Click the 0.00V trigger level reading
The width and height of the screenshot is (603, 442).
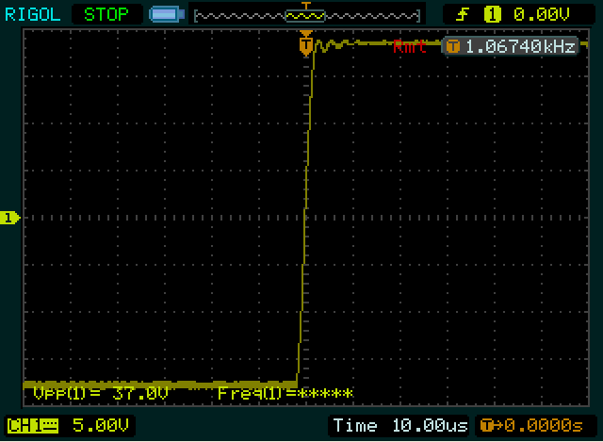542,15
